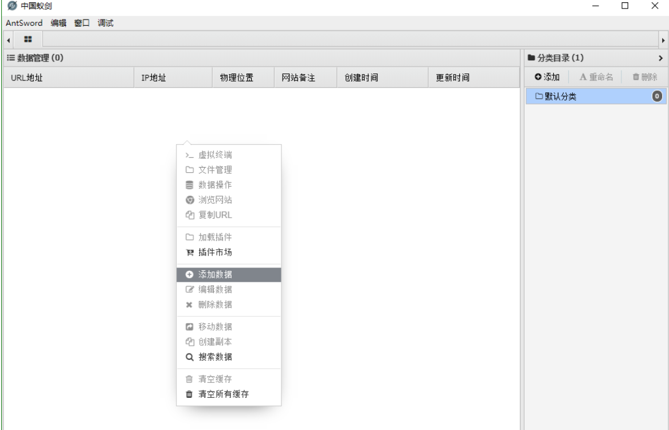The height and width of the screenshot is (430, 669).
Task: Choose 浏览网站 in the context menu
Action: click(229, 200)
